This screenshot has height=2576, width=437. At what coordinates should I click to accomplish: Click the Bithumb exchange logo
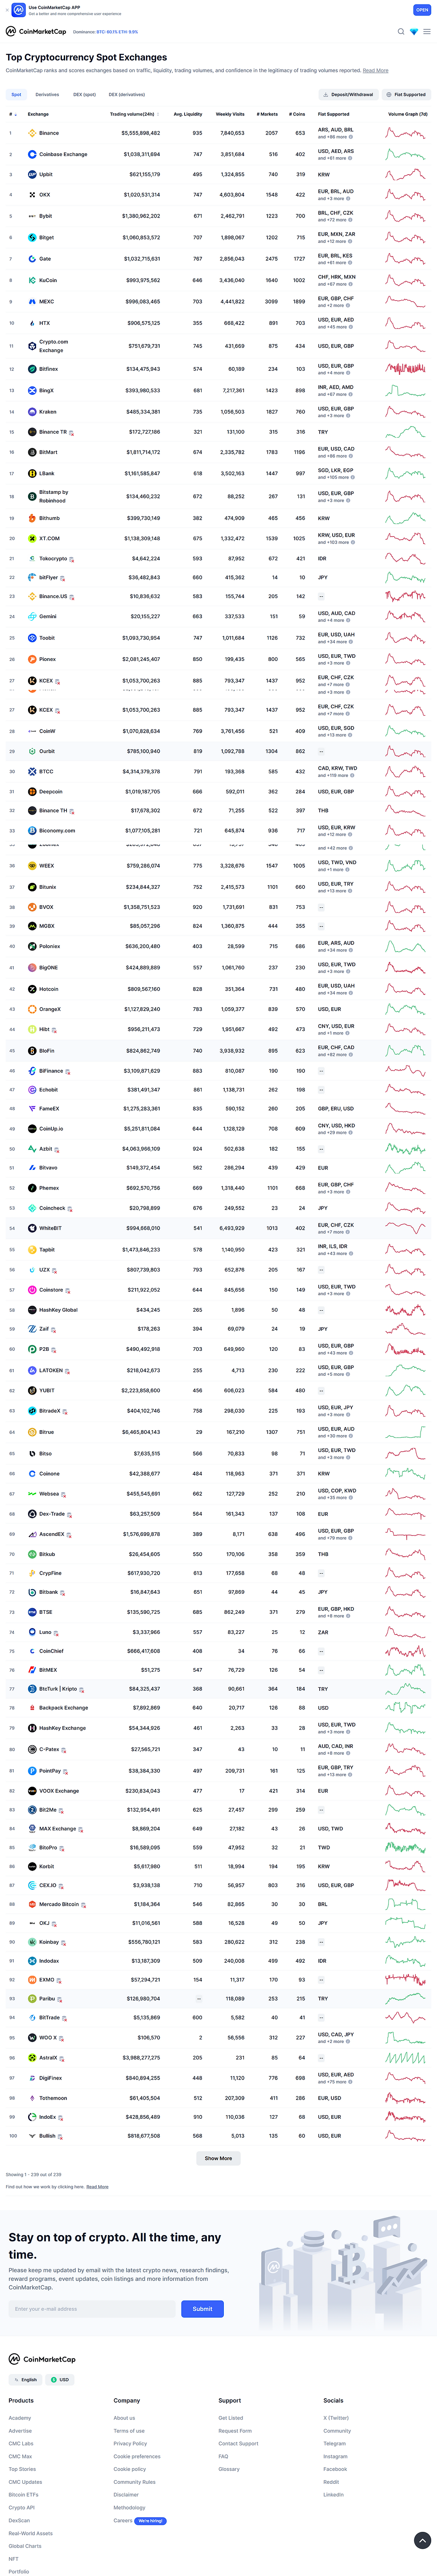pyautogui.click(x=32, y=518)
